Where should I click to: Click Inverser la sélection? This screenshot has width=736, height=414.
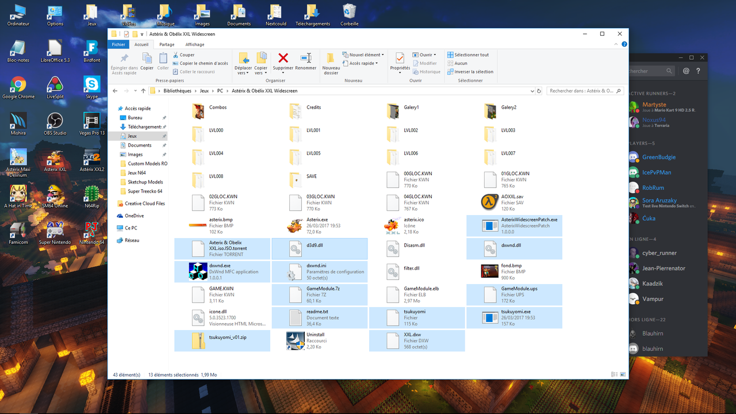[x=470, y=72]
